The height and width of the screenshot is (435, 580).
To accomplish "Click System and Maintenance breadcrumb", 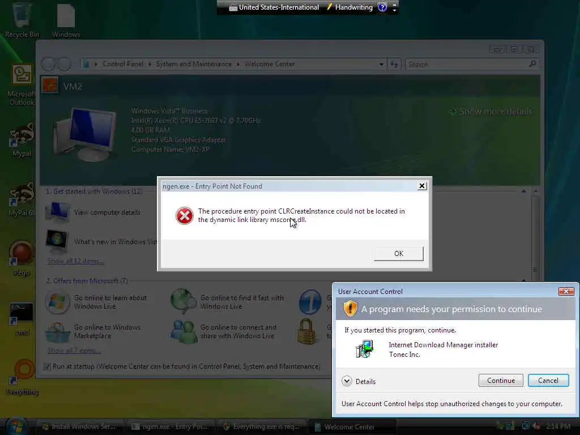I will 194,65.
